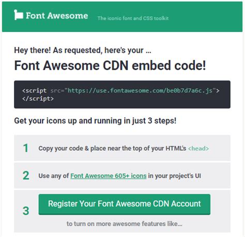Click the closing </script> tag text
Screen dimensions: 245x237
coord(38,99)
